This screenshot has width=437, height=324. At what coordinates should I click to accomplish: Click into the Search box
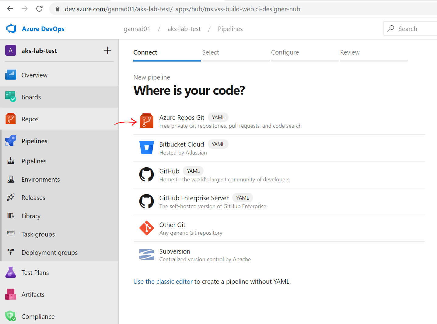point(410,28)
